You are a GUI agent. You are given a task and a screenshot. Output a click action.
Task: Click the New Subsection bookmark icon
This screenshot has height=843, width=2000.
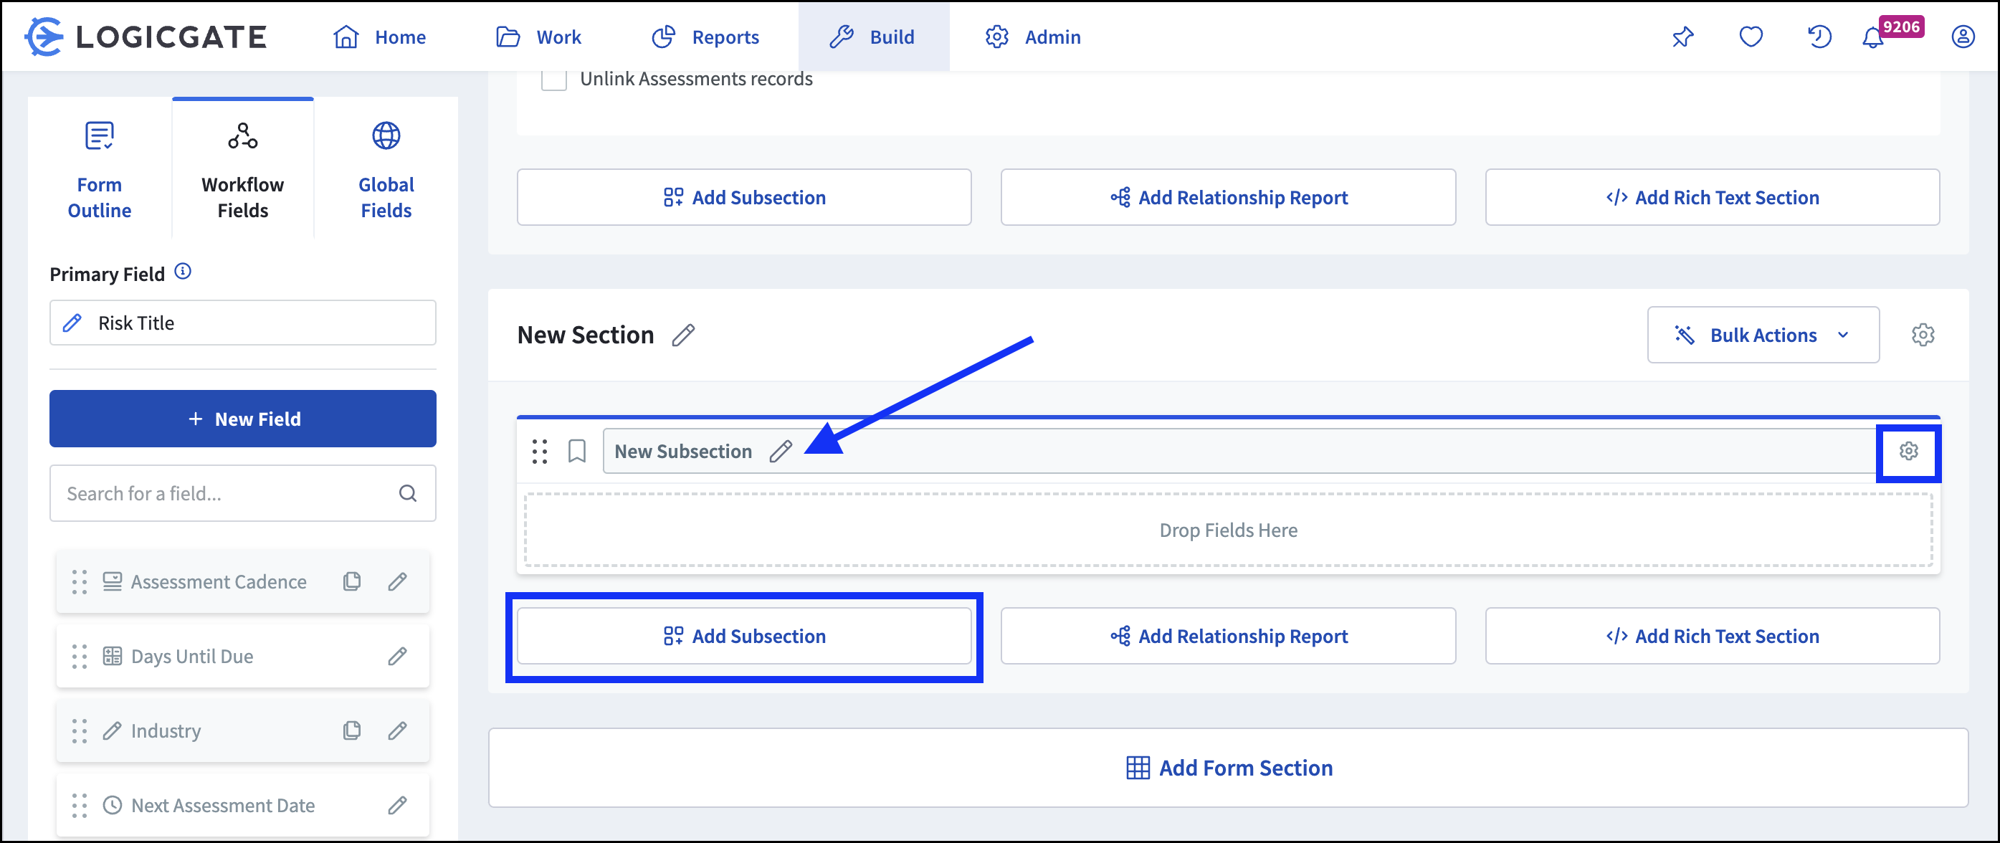point(577,451)
